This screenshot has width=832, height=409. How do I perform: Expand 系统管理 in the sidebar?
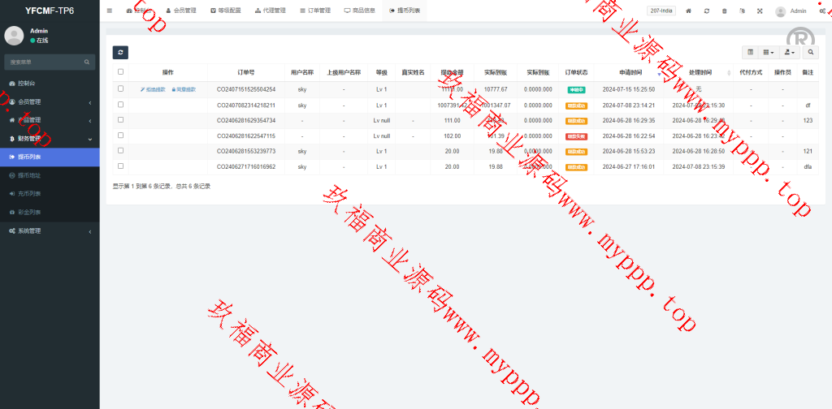(49, 230)
